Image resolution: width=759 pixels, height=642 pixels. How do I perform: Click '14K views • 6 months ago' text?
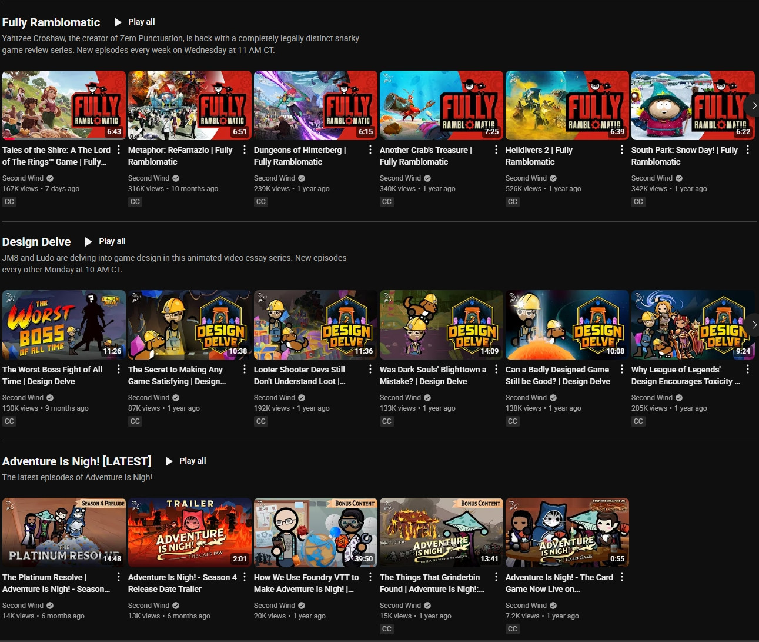click(x=44, y=616)
